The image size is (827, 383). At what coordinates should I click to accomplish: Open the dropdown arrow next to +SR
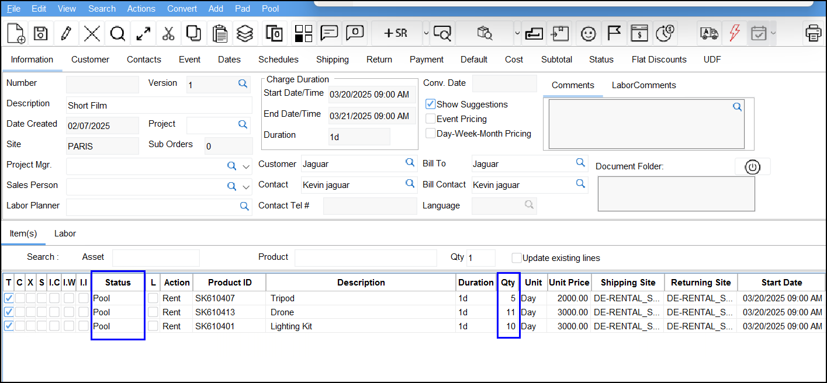[426, 33]
